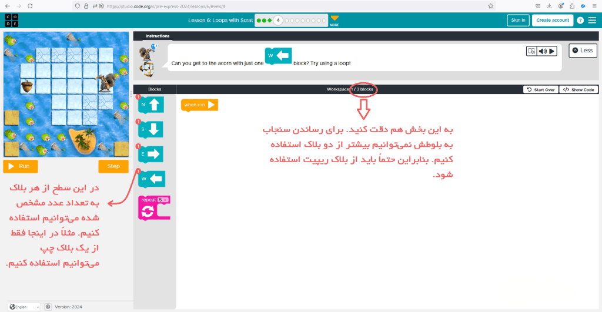
Task: Click the Workspace block count header
Action: click(x=350, y=89)
